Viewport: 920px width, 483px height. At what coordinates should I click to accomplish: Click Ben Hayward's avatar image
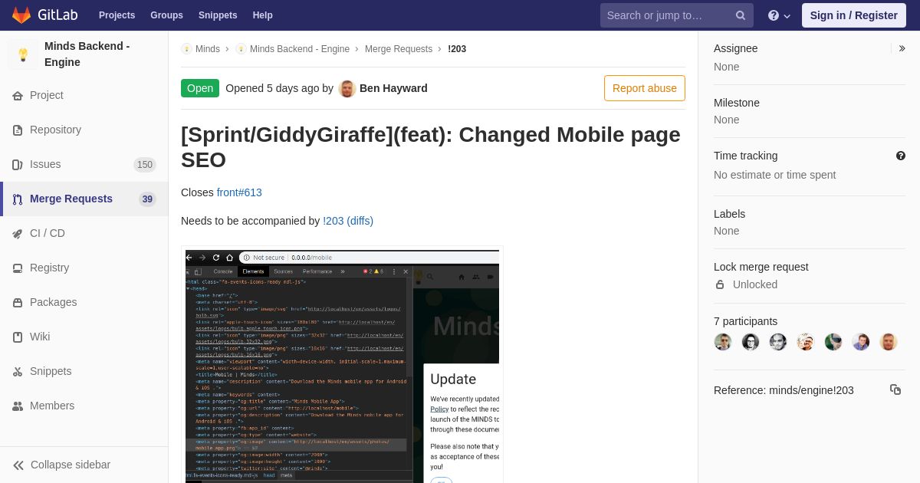[347, 89]
